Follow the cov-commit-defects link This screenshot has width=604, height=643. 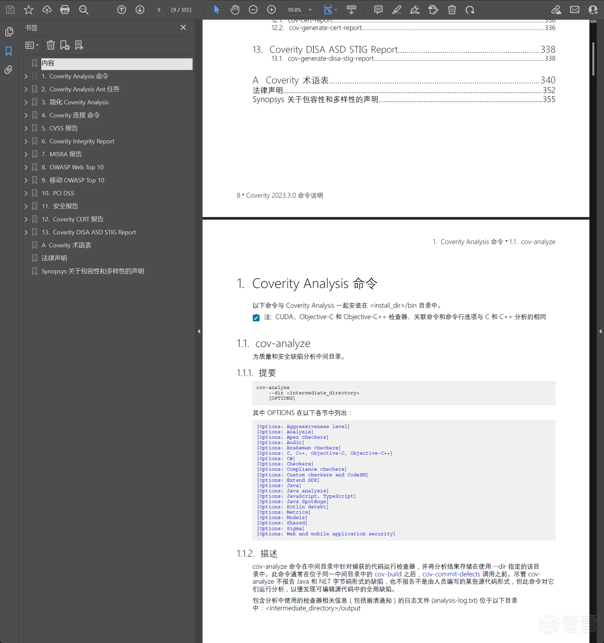click(x=451, y=574)
